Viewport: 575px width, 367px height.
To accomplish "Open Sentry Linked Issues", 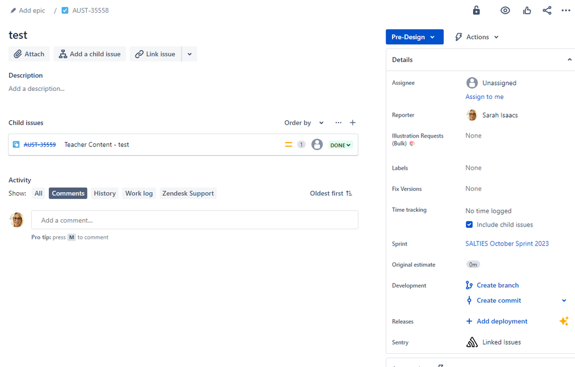I will click(x=501, y=342).
